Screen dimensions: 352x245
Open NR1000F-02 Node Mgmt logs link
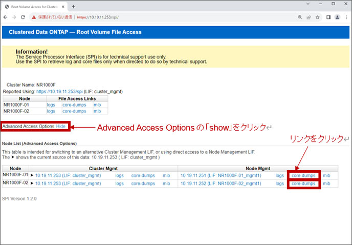(280, 183)
